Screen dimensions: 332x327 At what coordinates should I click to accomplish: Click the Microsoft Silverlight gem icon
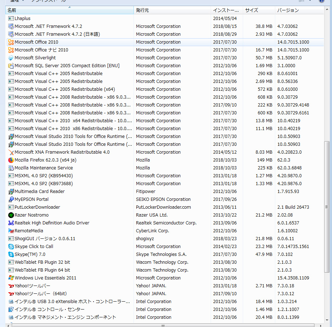click(x=11, y=58)
